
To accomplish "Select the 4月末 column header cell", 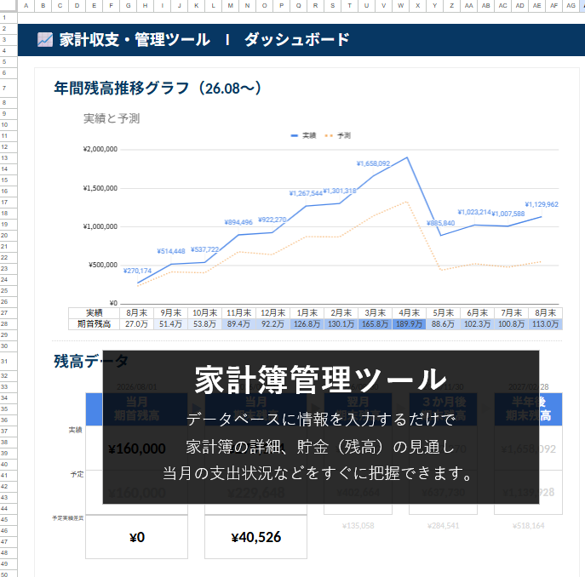I will click(x=410, y=313).
